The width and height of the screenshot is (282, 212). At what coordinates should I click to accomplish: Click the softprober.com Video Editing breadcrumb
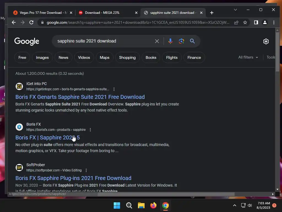54,170
